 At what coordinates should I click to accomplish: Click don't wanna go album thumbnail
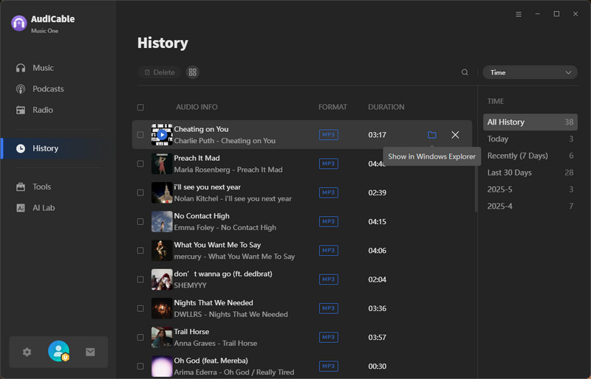[x=162, y=279]
